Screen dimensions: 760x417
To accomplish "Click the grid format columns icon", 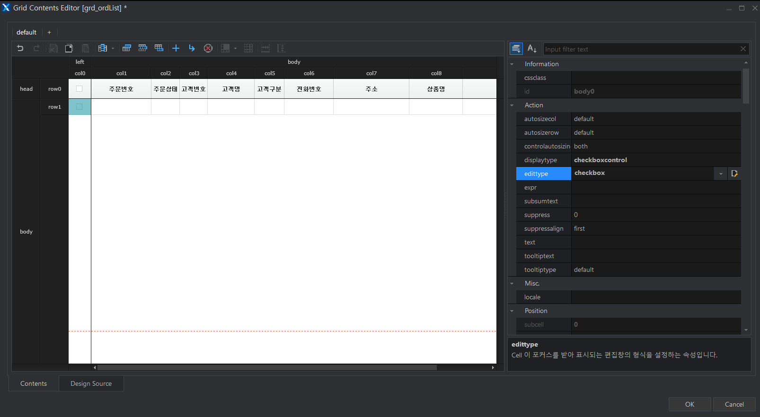I will pos(102,48).
